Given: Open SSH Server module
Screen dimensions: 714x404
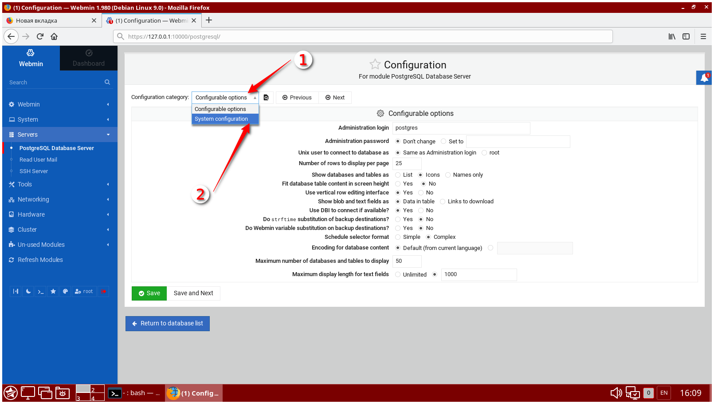Looking at the screenshot, I should click(x=34, y=171).
